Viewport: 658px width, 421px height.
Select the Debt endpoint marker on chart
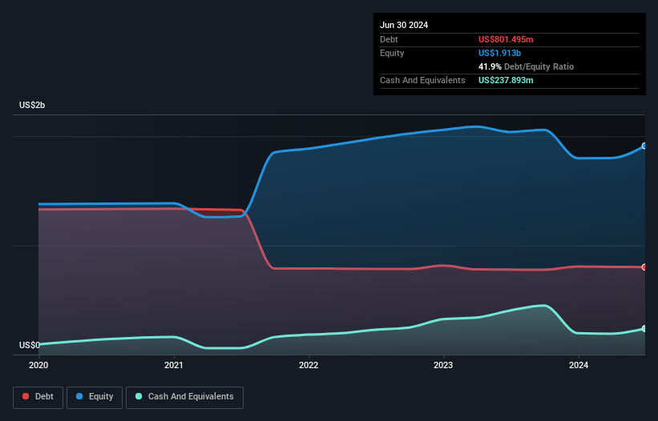pyautogui.click(x=644, y=267)
